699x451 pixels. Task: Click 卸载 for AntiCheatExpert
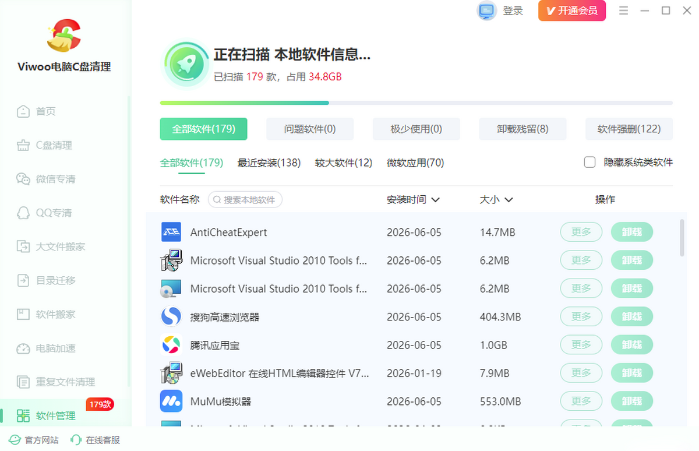tap(632, 232)
